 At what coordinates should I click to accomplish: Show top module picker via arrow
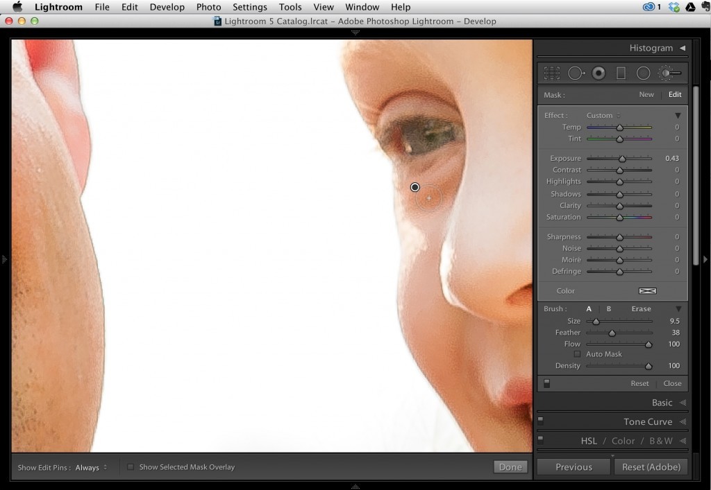[355, 33]
